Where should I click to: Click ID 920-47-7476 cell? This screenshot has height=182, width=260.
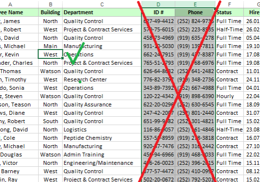pyautogui.click(x=158, y=146)
